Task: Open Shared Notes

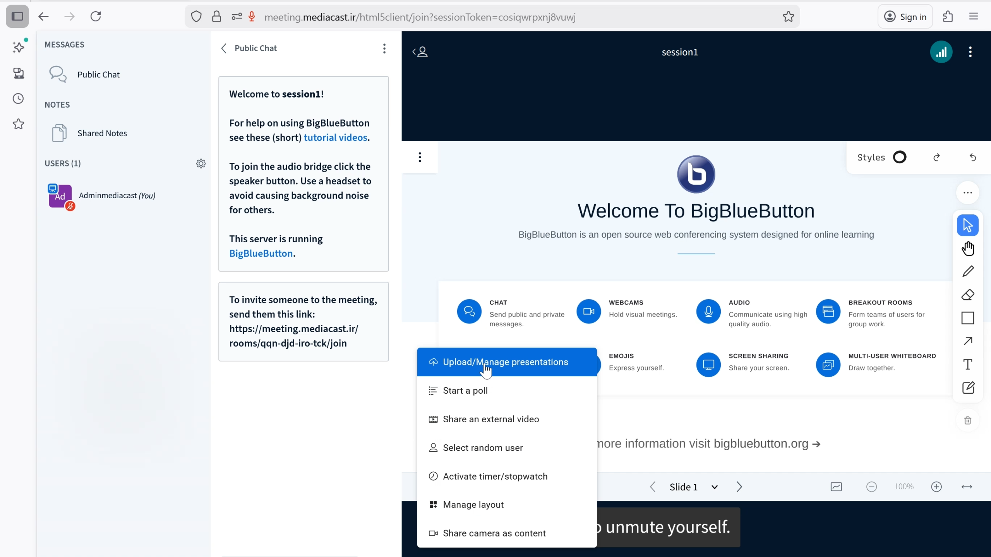Action: tap(102, 133)
